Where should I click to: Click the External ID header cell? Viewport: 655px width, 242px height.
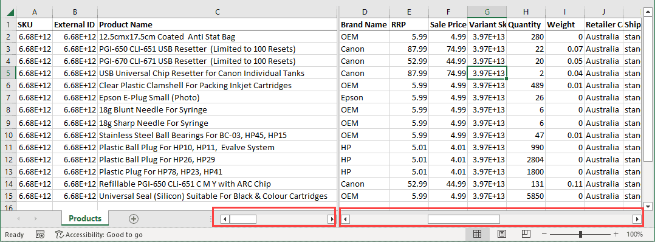[x=75, y=25]
